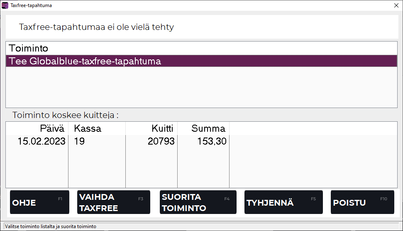The width and height of the screenshot is (403, 231).
Task: Click the Taxfree-tapahtumaa ei ole vielä tehty message
Action: click(x=96, y=27)
